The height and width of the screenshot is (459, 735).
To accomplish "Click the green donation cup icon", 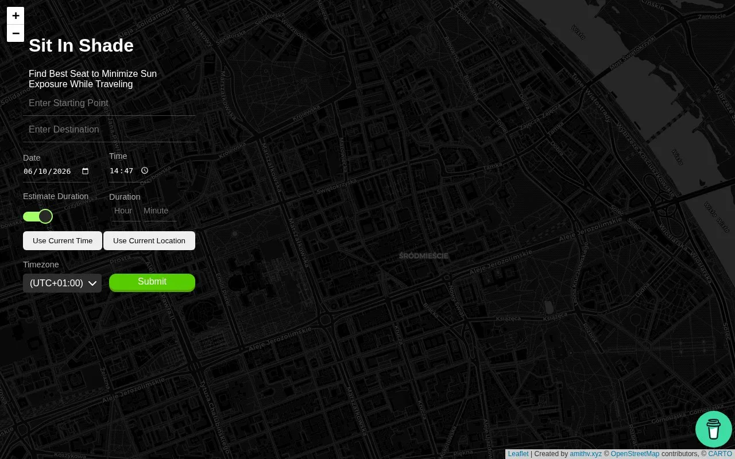I will click(x=713, y=429).
